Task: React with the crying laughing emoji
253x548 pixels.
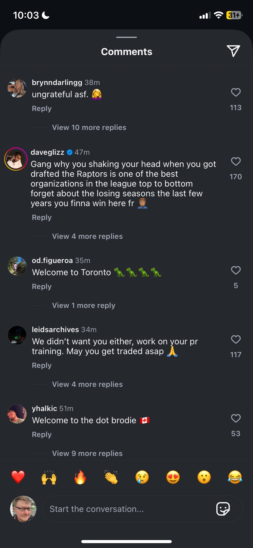Action: coord(235,477)
